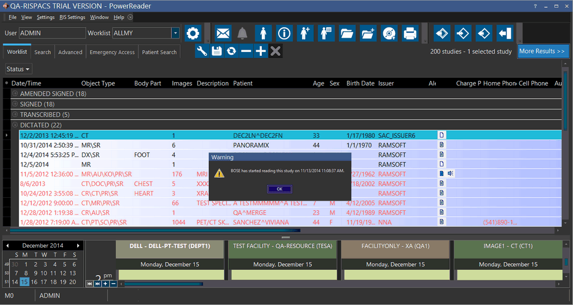
Task: Click the disc burn CD icon
Action: click(389, 34)
